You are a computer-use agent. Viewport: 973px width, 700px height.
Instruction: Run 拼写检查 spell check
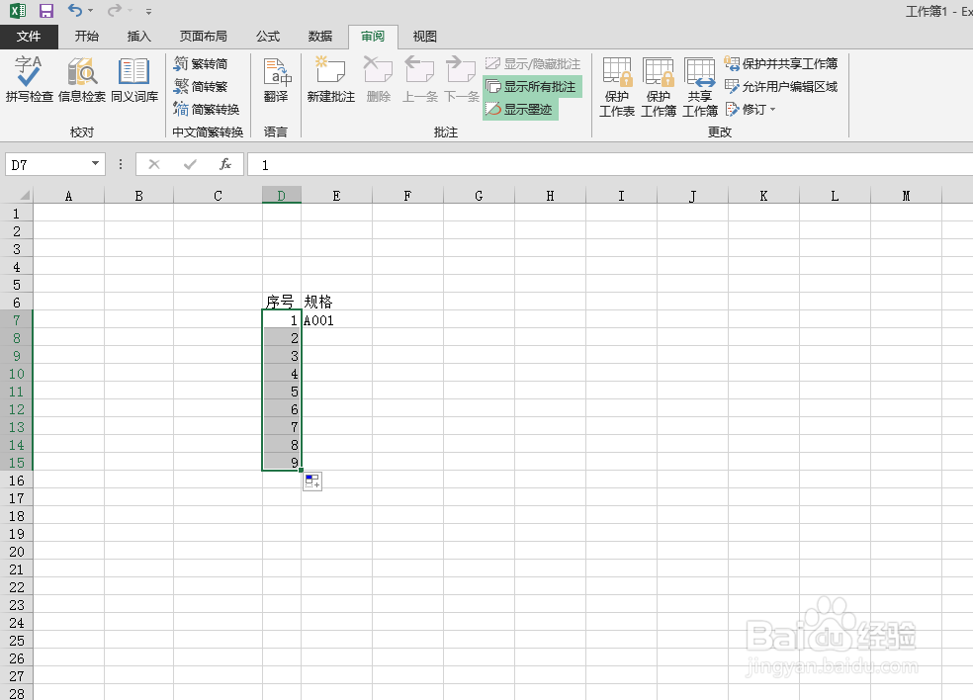pyautogui.click(x=29, y=79)
